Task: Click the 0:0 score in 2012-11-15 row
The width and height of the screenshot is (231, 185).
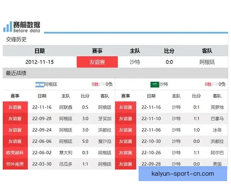Action: coord(169,62)
